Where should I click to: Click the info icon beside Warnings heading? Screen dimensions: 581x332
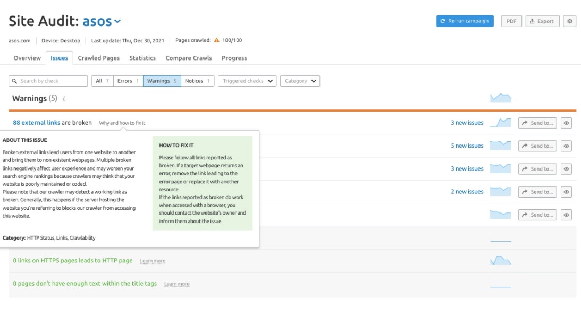(64, 99)
